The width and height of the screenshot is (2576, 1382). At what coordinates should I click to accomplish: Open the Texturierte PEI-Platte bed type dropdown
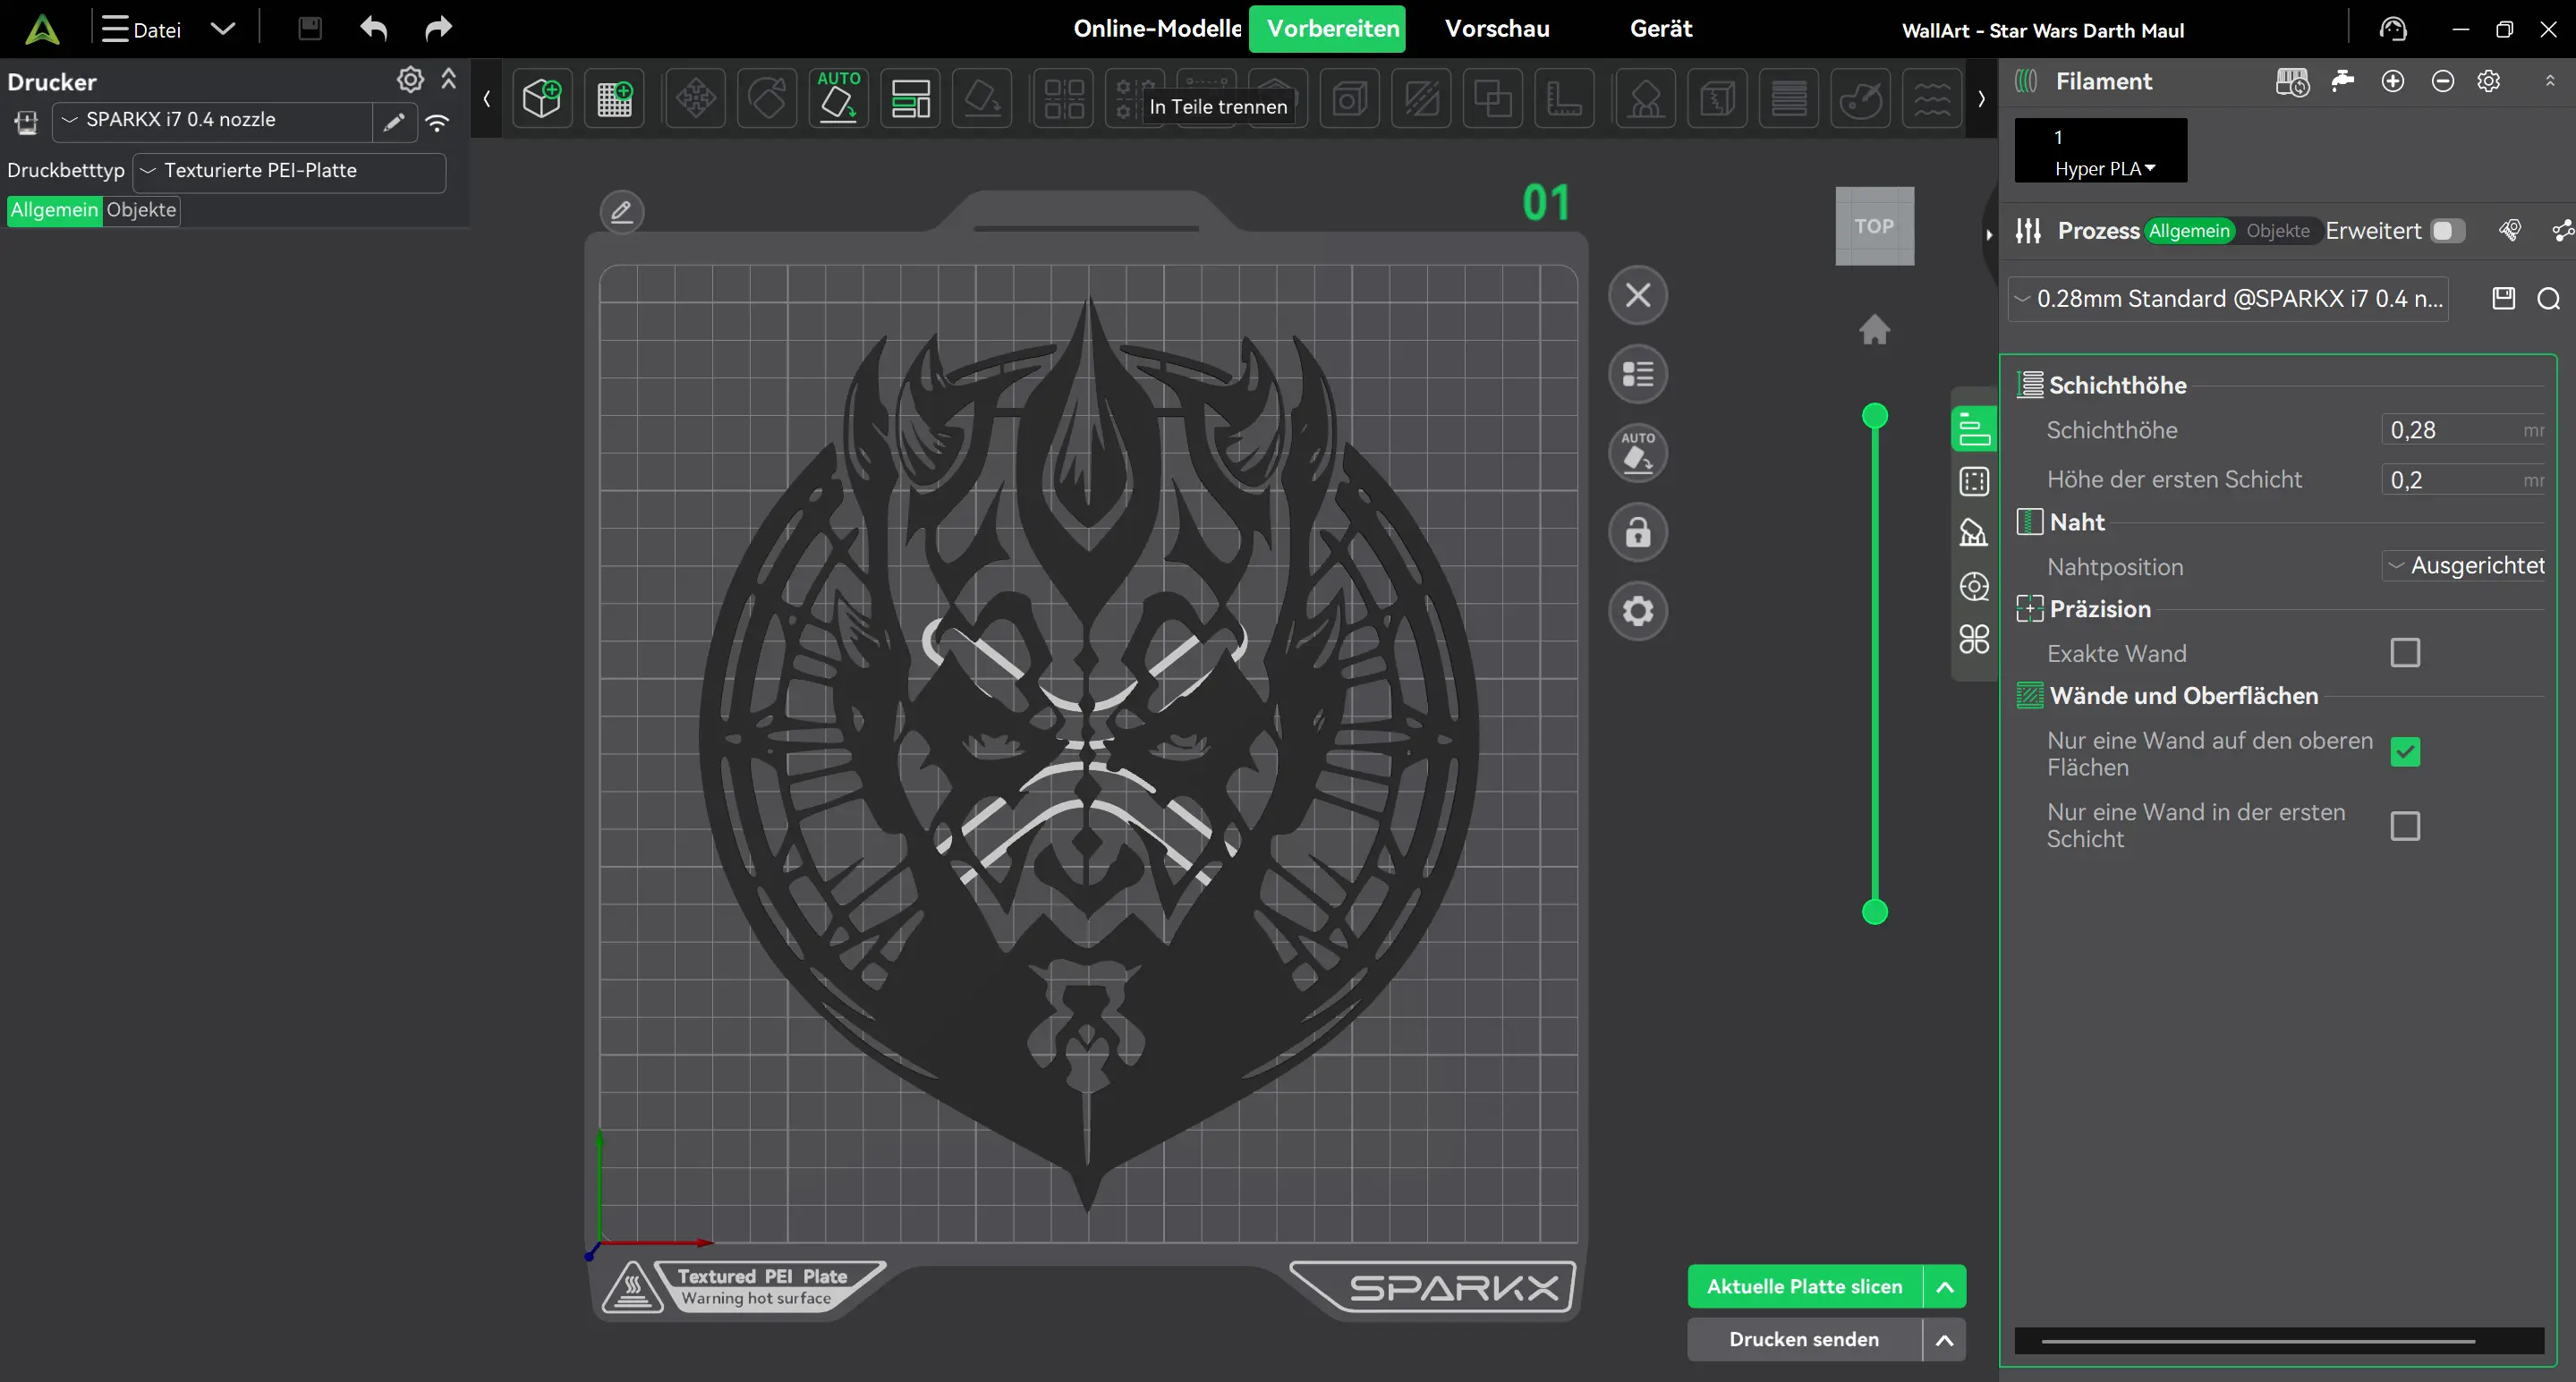[x=289, y=171]
